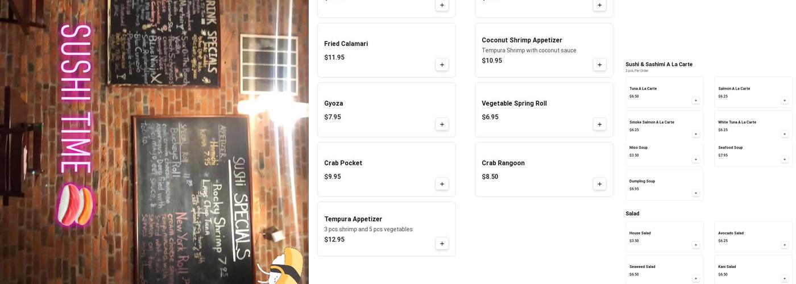Add Miso Soup to the order
This screenshot has height=284, width=796.
tap(695, 160)
